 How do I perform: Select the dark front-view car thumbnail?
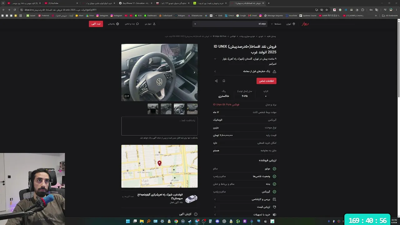pos(153,109)
